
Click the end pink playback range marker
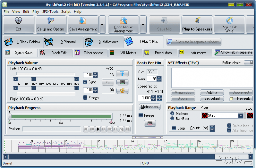[111, 122]
